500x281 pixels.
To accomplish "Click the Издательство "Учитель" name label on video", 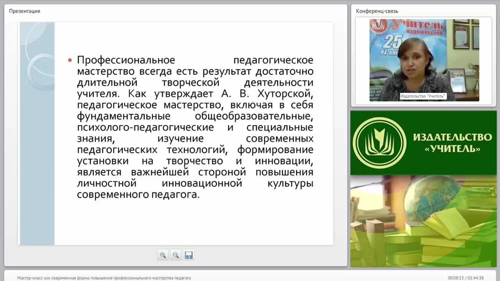I will pyautogui.click(x=423, y=96).
